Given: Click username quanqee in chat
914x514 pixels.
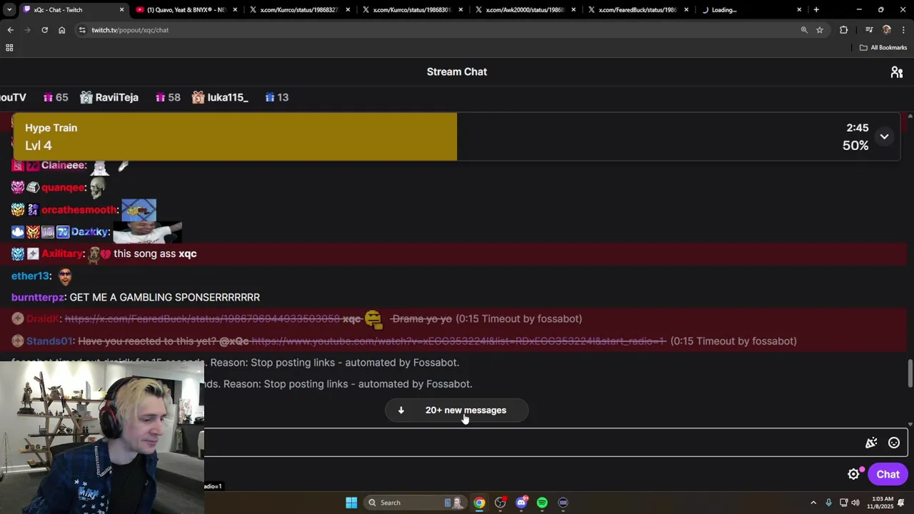Looking at the screenshot, I should (63, 188).
